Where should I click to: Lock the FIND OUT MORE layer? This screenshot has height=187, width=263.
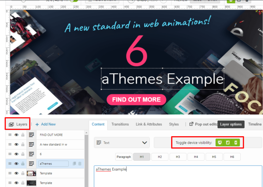[23, 135]
